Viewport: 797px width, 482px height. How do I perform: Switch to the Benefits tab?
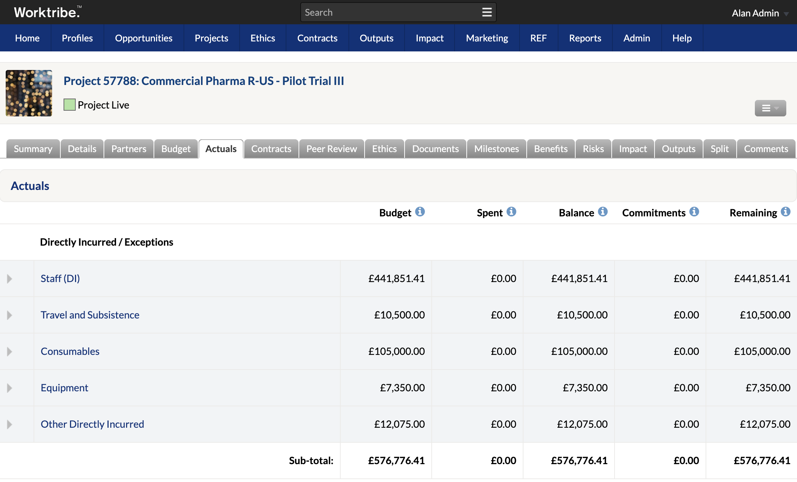(551, 149)
